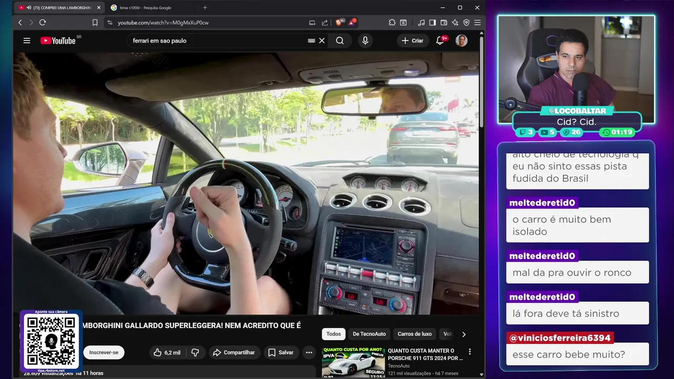
Task: Click chat message 'mal da pra ouvir o ronco'
Action: coord(577,272)
